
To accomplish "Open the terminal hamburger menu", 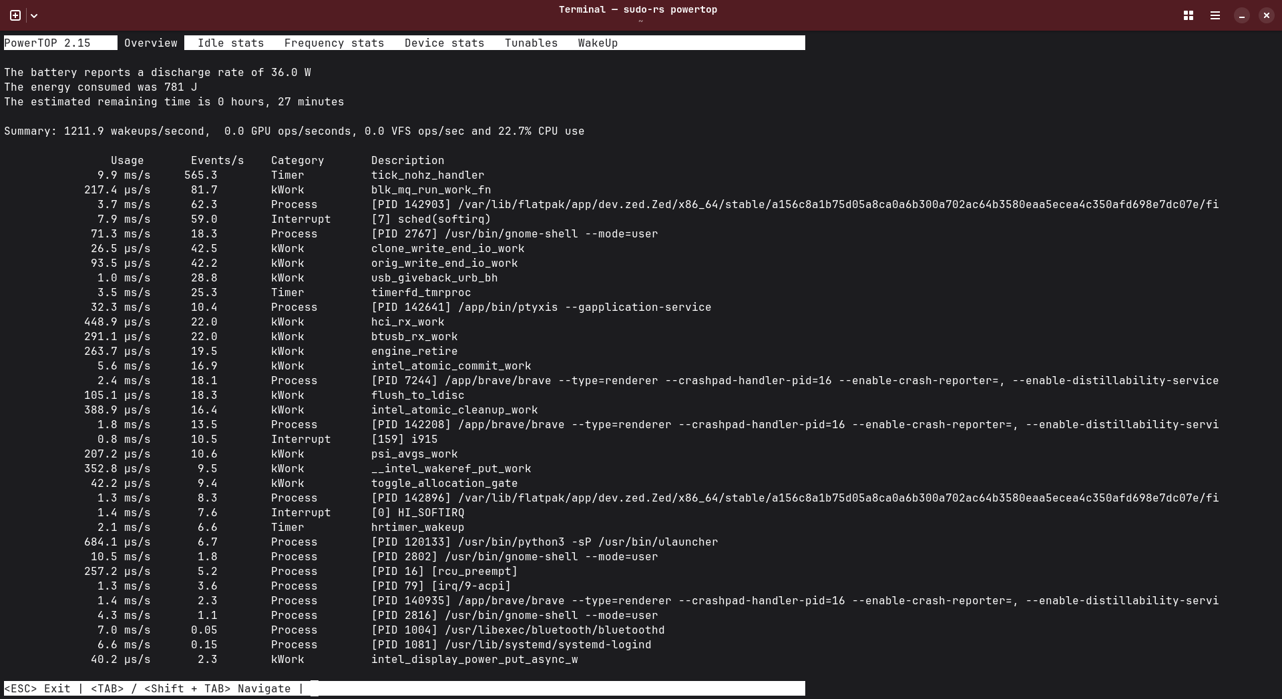I will click(x=1215, y=15).
